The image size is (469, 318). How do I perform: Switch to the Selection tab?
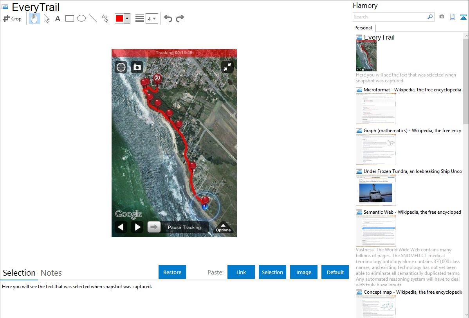tap(19, 273)
